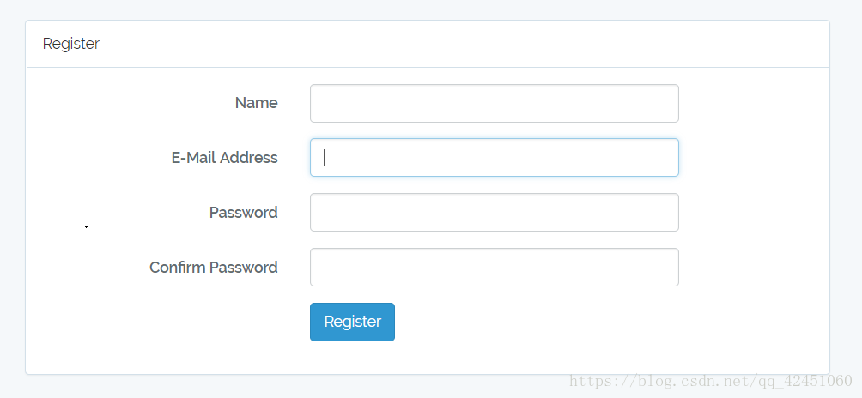The width and height of the screenshot is (862, 398).
Task: Select the Password input box
Action: [x=495, y=213]
